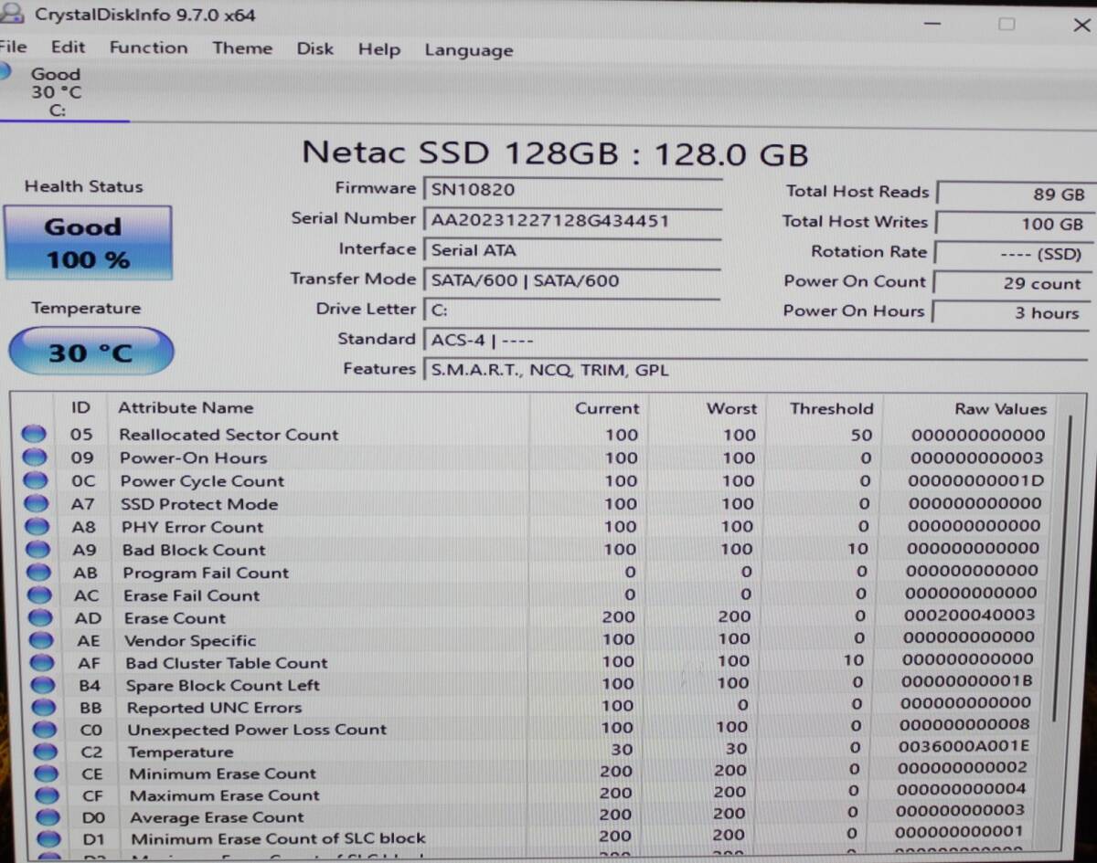
Task: Click status orb for PHY Error Count
Action: click(37, 527)
